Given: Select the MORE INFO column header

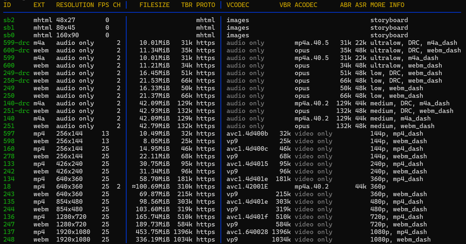Looking at the screenshot, I should pos(387,5).
